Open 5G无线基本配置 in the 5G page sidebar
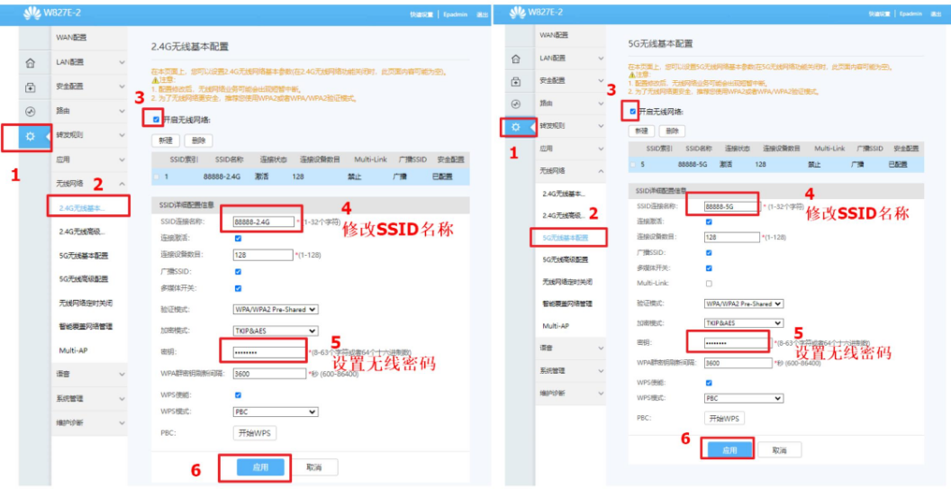951x489 pixels. point(564,238)
